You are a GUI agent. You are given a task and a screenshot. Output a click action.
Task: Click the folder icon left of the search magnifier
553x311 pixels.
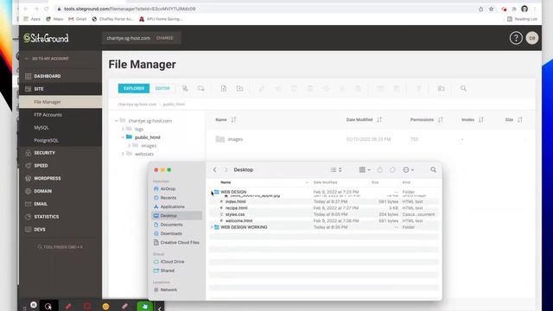(x=441, y=88)
